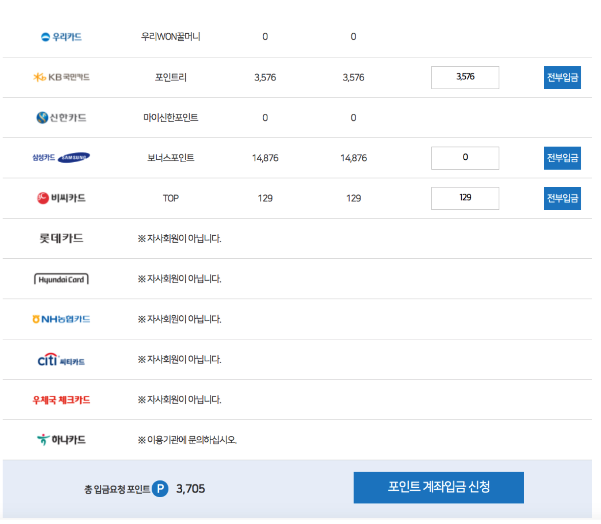Select the TOP point name

point(171,198)
